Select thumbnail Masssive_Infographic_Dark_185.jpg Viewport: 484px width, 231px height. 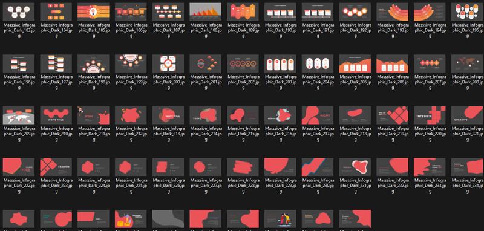click(93, 12)
